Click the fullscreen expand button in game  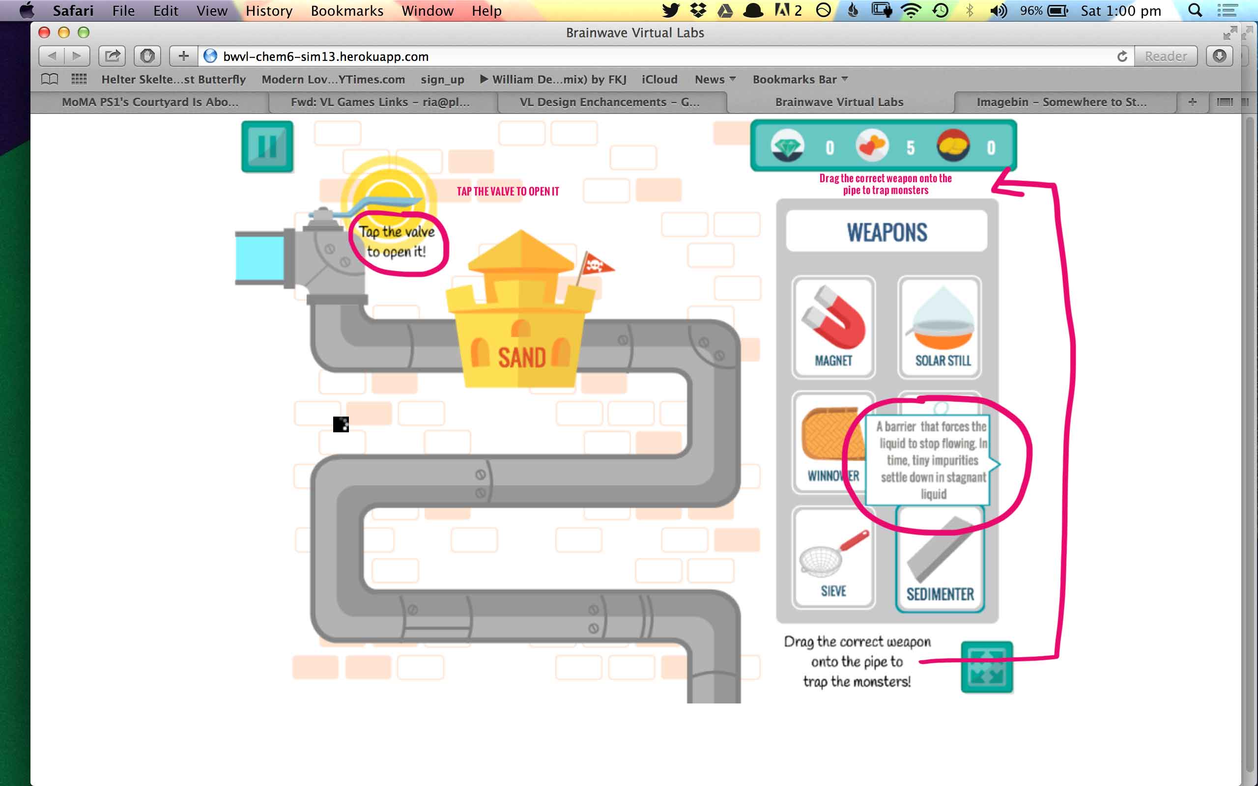pos(987,667)
